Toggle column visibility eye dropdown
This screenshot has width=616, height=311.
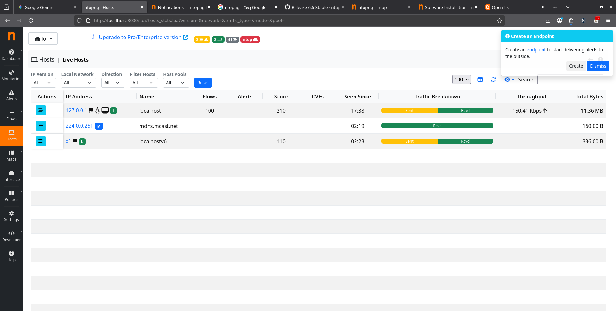point(509,80)
